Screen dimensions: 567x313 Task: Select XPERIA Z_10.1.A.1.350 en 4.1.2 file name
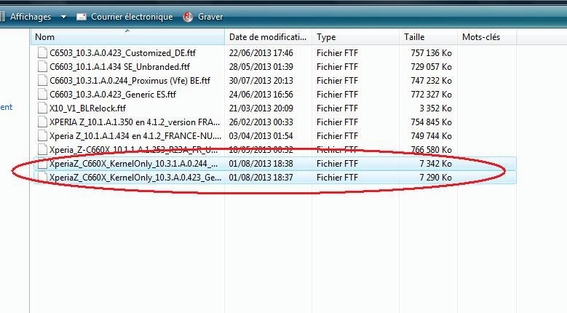(135, 122)
